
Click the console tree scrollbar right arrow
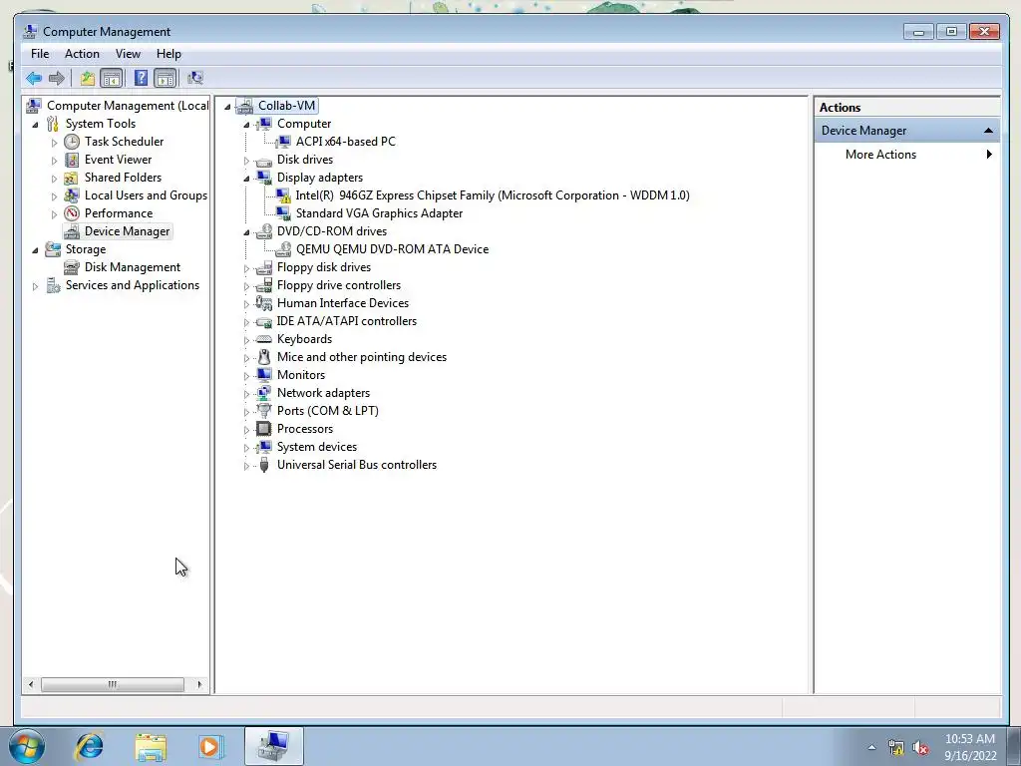click(199, 684)
